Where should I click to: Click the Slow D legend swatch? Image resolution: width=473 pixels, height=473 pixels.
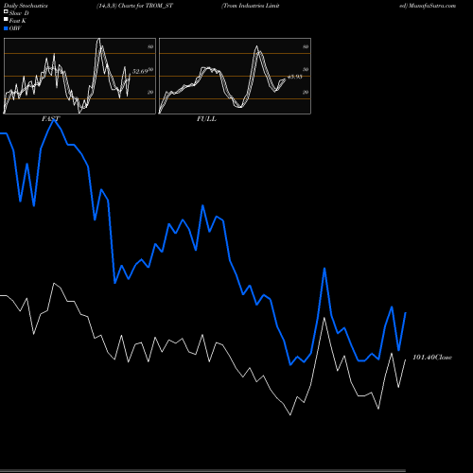coord(6,12)
